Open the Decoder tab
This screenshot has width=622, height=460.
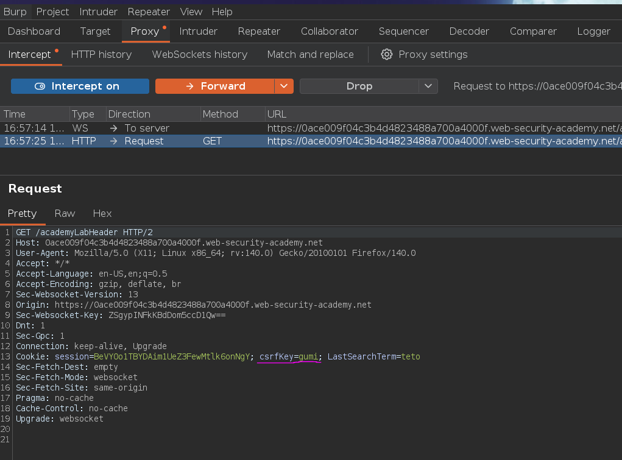[x=469, y=31]
